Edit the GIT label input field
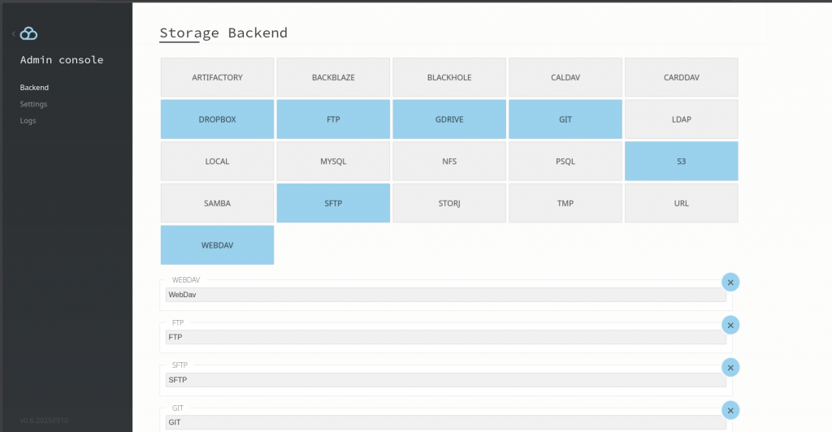Viewport: 832px width, 432px height. click(x=446, y=422)
